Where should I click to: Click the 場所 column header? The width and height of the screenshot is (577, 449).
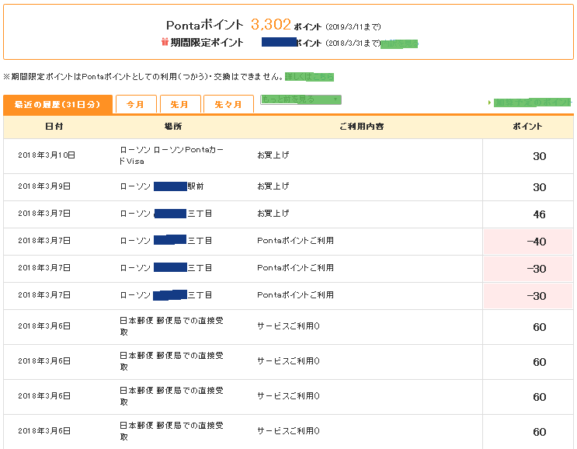(x=173, y=127)
